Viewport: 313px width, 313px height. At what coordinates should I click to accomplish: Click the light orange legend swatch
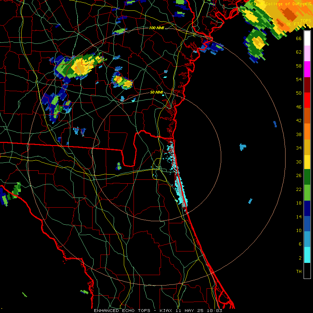(307, 131)
